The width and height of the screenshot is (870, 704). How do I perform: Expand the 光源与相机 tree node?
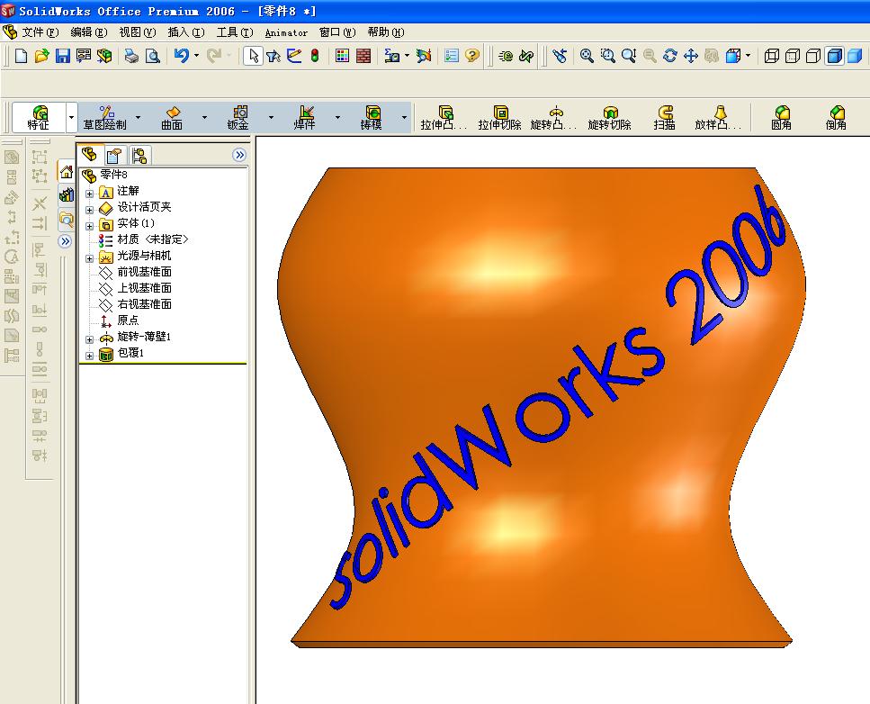pos(89,258)
